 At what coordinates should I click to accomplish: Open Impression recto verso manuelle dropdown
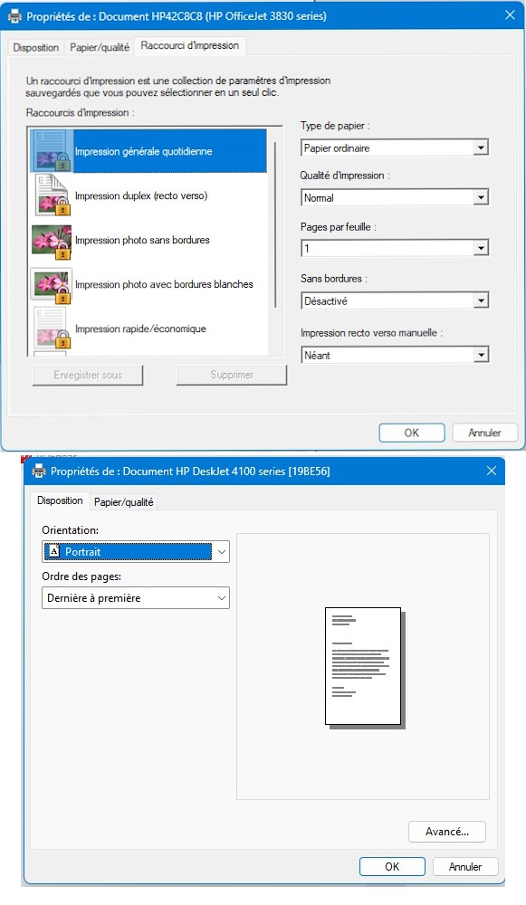coord(395,355)
